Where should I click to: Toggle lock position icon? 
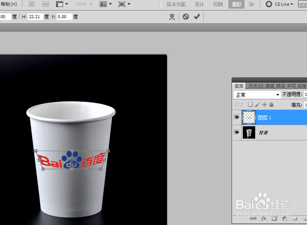264,105
